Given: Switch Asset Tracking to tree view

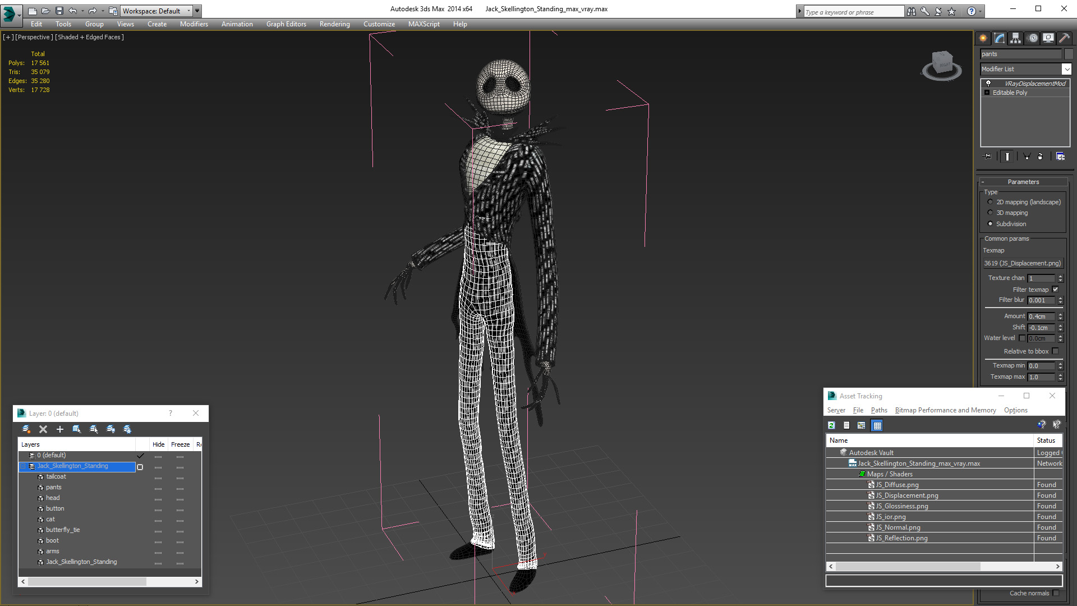Looking at the screenshot, I should coord(862,425).
